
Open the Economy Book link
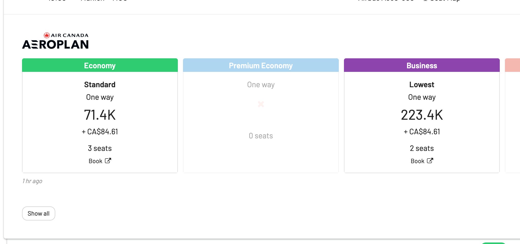96,161
